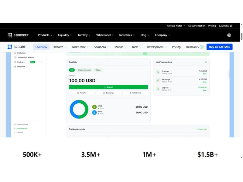Click the Transaction History clock icon
Image resolution: width=243 pixels, height=182 pixels.
pos(15,57)
